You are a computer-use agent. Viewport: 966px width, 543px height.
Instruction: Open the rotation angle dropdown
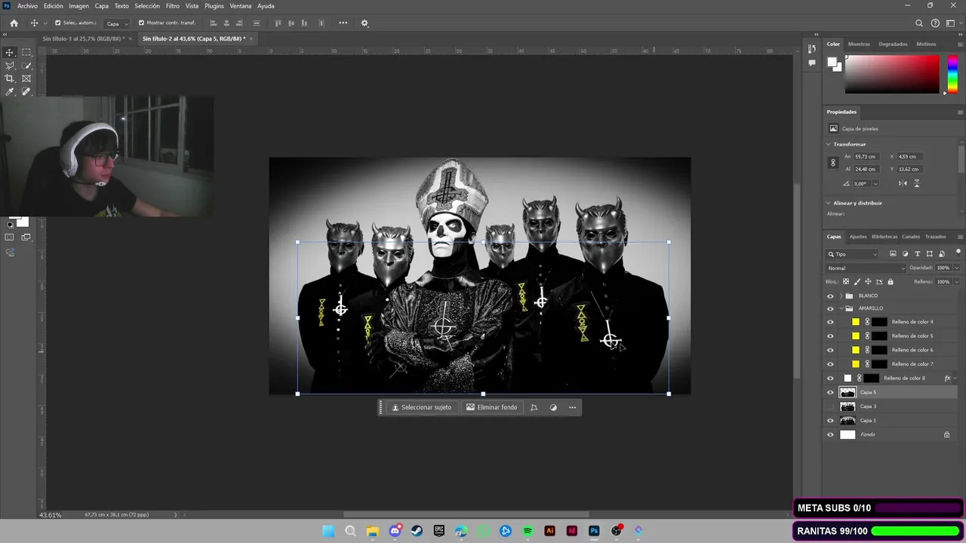tap(875, 183)
